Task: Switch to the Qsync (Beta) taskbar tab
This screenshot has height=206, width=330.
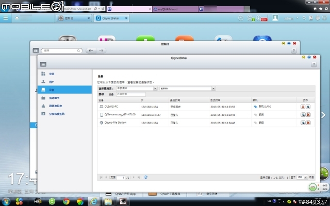Action: 111,18
